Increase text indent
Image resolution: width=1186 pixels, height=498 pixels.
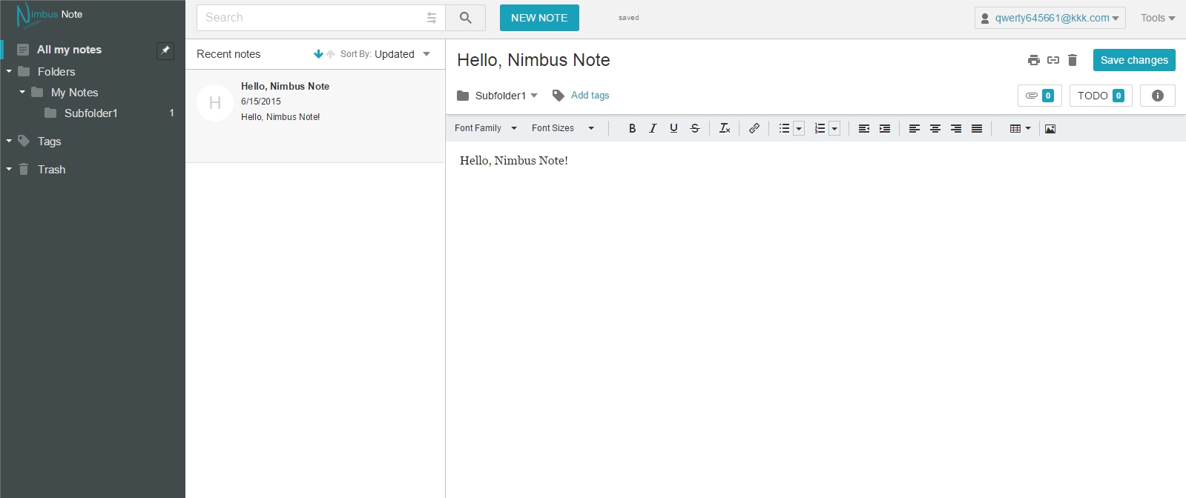click(x=885, y=128)
